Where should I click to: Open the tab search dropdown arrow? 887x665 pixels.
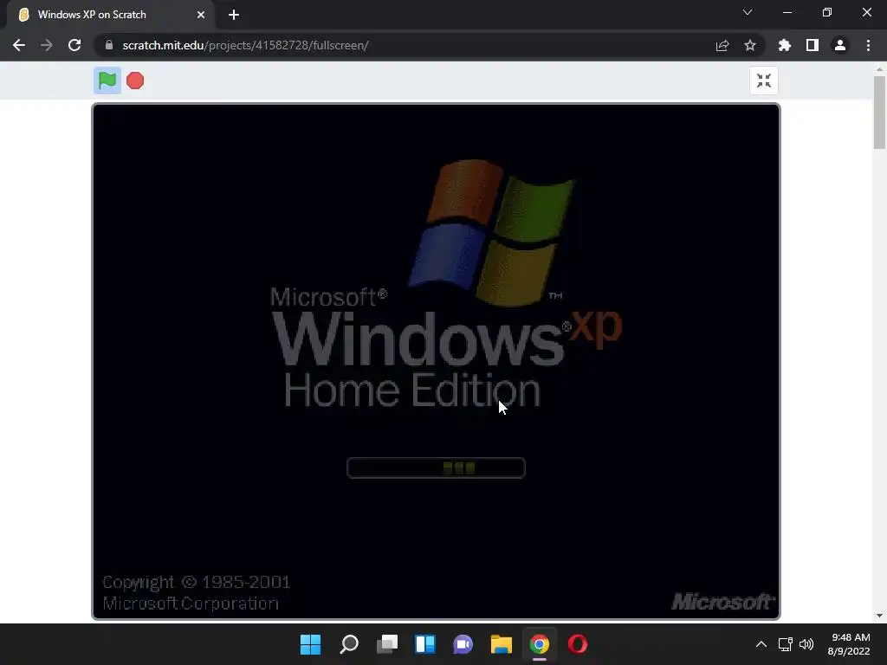[748, 12]
